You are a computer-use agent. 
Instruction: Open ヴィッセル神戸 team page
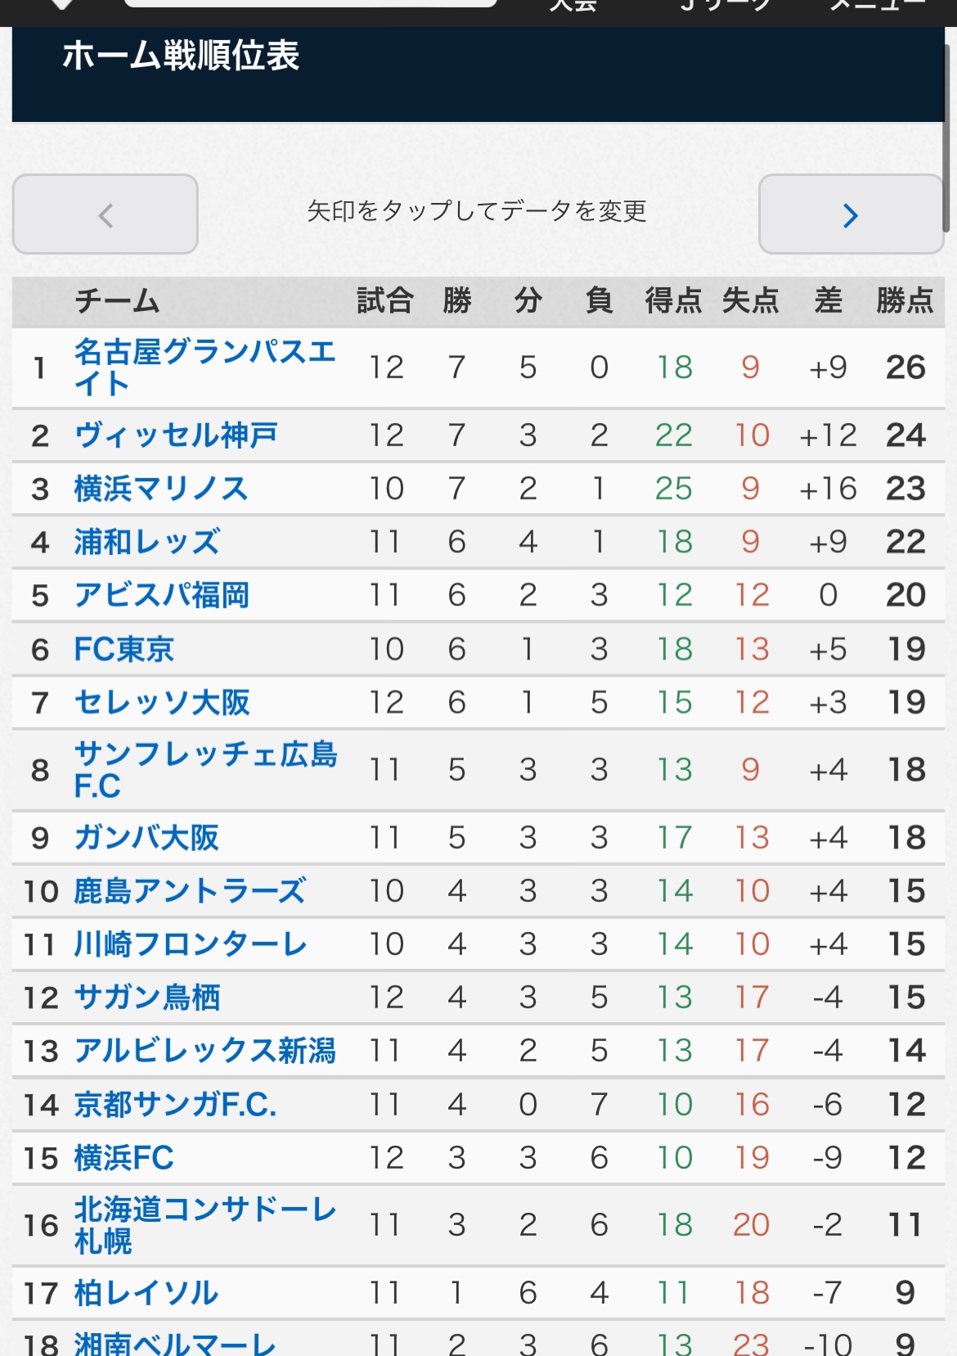point(176,435)
